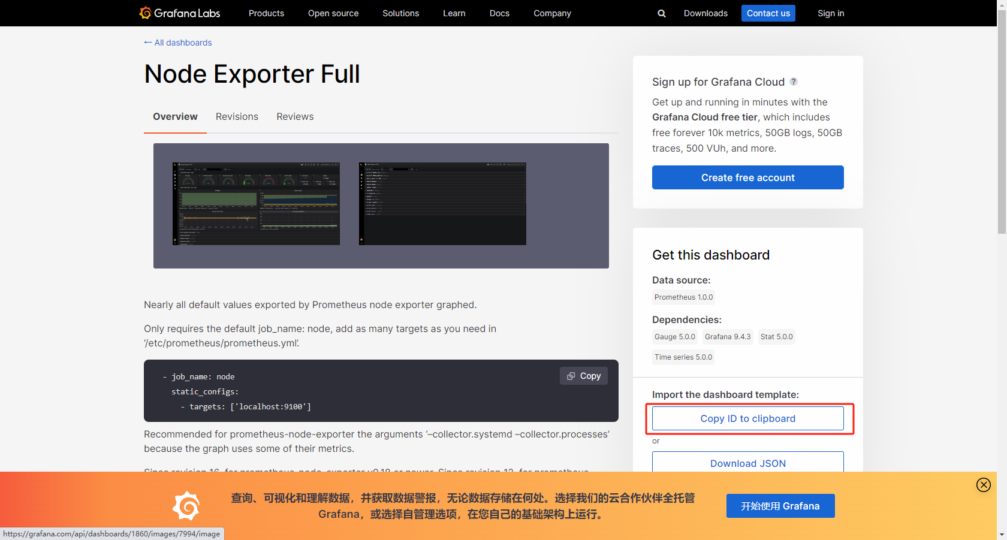Click the Gauge 5.0.0 dependency tag
Screen dimensions: 1007x540
(675, 337)
